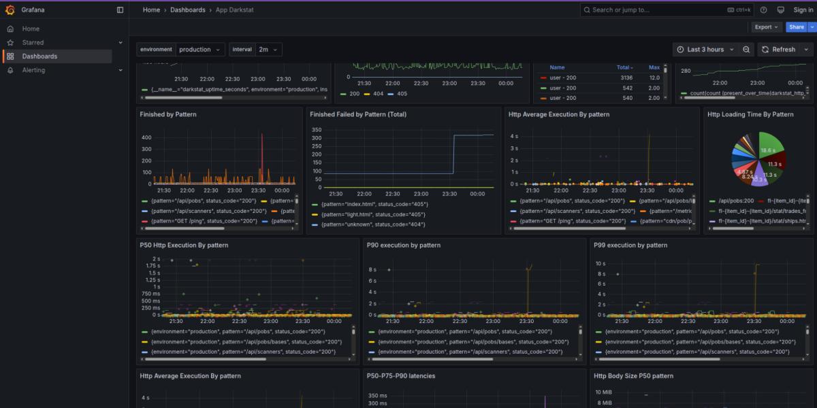Click the 542 total cell

pyautogui.click(x=626, y=88)
